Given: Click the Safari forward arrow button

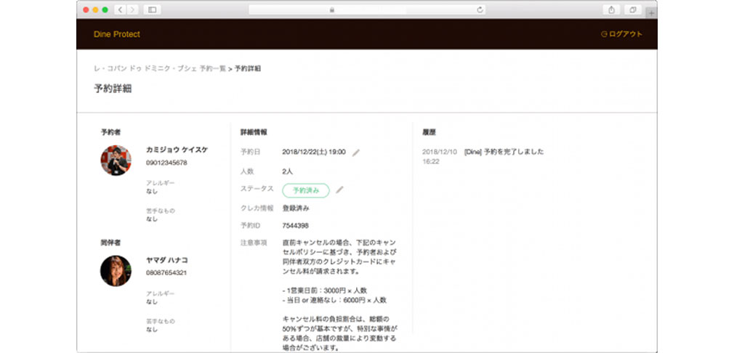Looking at the screenshot, I should (x=132, y=10).
